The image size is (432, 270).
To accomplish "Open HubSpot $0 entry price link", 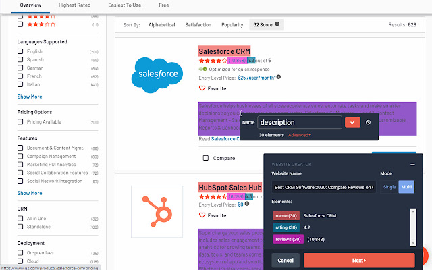I will coord(240,205).
